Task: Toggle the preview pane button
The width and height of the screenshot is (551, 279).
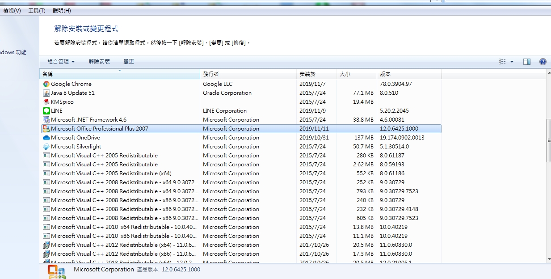Action: [x=527, y=62]
